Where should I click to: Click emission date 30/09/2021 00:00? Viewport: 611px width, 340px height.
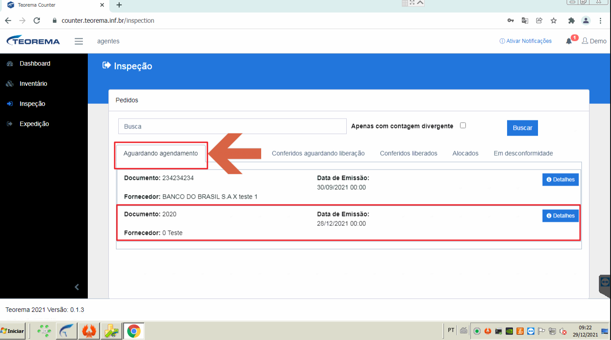click(x=341, y=187)
